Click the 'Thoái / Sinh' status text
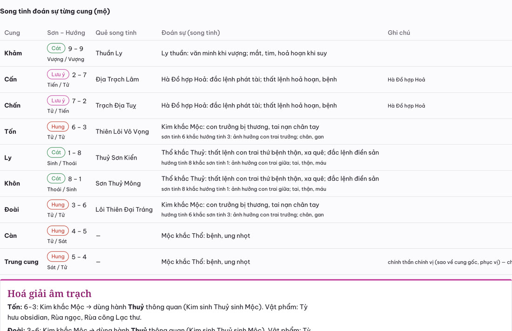 coord(62,189)
